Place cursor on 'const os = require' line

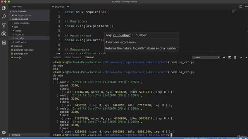coord(87,12)
